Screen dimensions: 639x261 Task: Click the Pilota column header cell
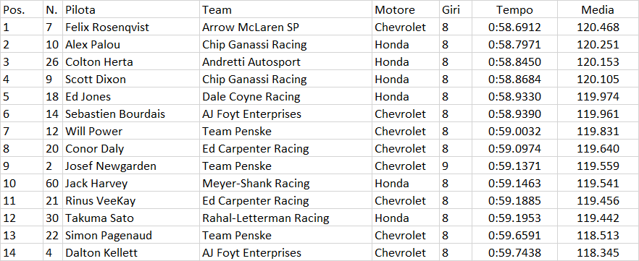(x=132, y=9)
